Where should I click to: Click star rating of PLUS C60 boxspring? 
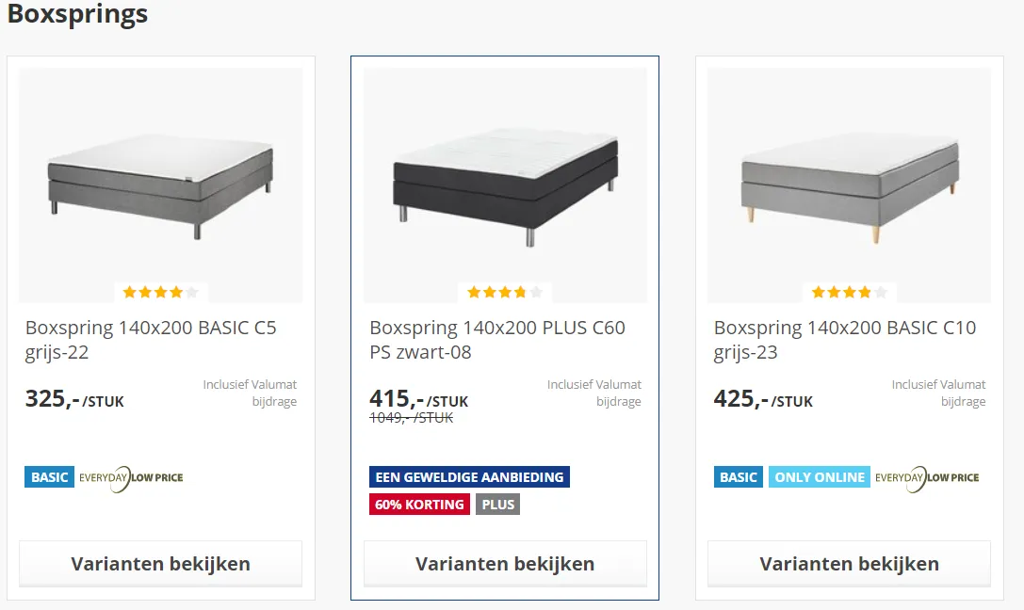click(x=505, y=292)
